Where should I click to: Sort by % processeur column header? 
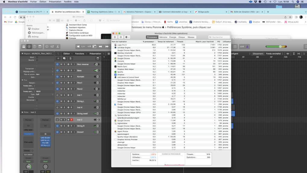[x=149, y=42]
